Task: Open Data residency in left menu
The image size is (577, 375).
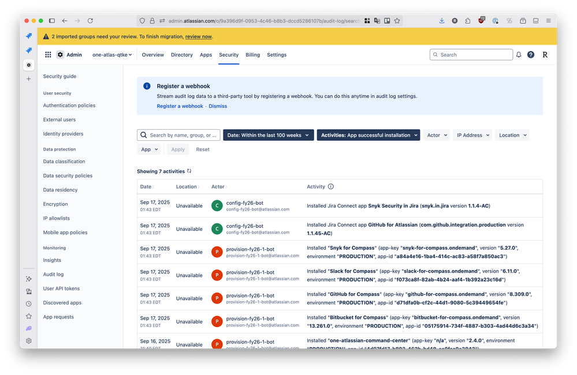Action: (60, 190)
